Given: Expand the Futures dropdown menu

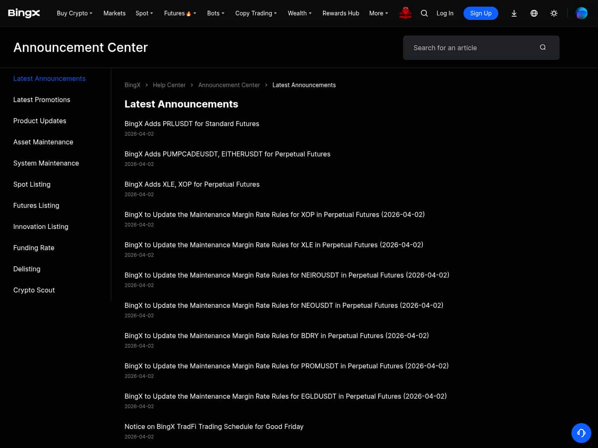Looking at the screenshot, I should tap(179, 13).
